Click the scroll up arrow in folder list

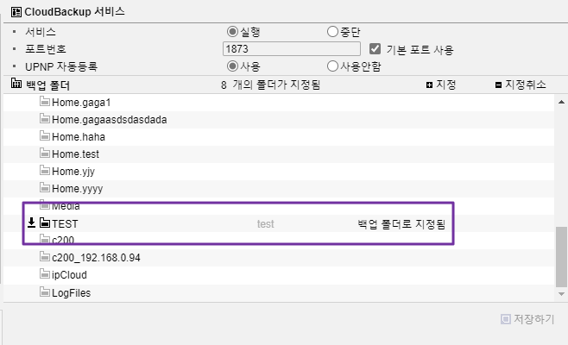pyautogui.click(x=561, y=102)
